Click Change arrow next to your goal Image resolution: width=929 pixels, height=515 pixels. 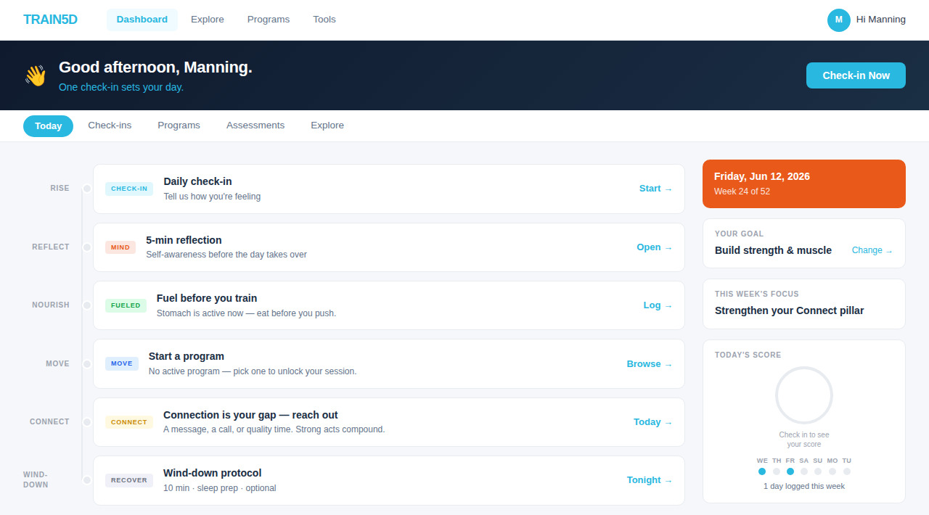click(x=872, y=250)
